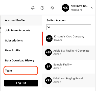Open Data Download History
The image size is (96, 91).
point(21,60)
